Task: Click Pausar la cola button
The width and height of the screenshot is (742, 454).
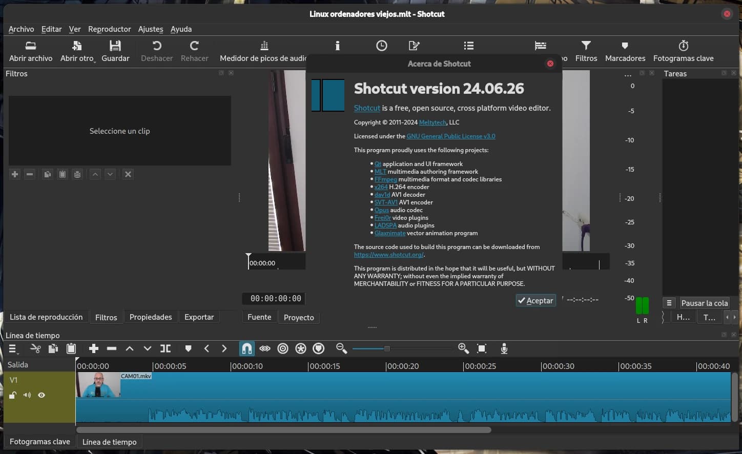Action: tap(704, 303)
